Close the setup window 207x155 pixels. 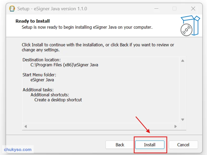click(193, 9)
